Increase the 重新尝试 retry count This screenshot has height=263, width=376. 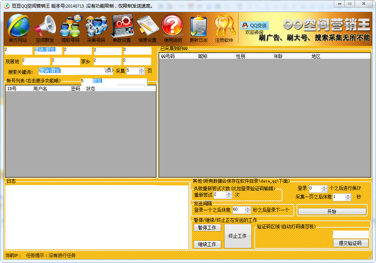pyautogui.click(x=229, y=193)
